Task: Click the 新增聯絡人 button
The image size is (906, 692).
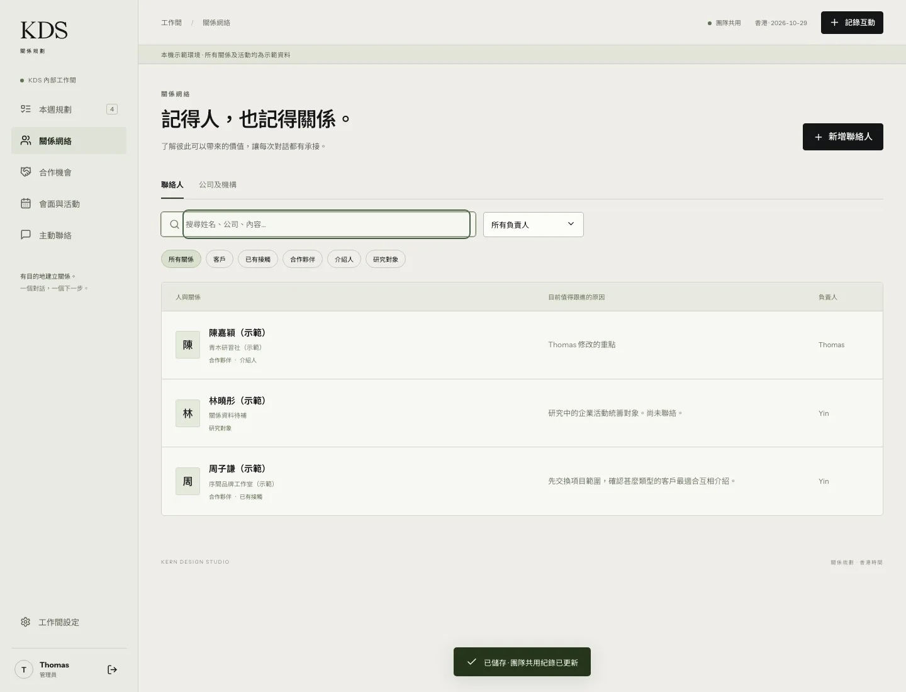Action: tap(843, 137)
